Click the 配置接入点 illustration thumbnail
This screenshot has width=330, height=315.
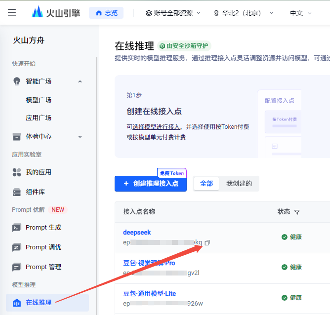point(279,124)
